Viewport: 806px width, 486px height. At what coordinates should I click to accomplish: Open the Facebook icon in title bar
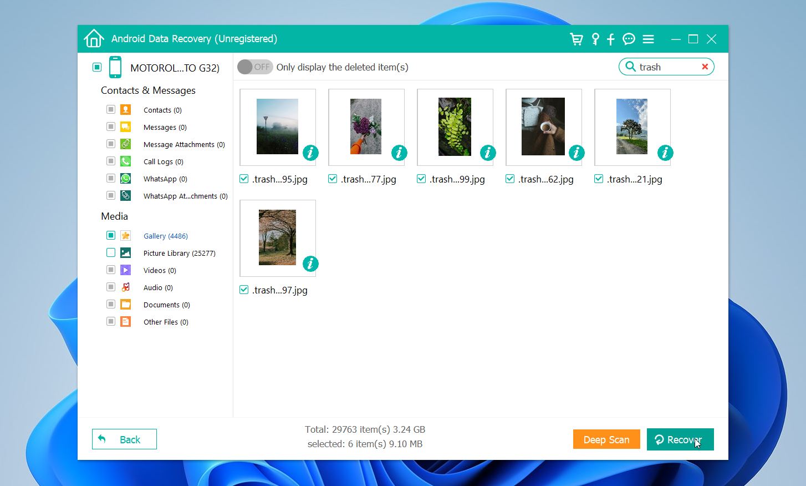tap(610, 39)
